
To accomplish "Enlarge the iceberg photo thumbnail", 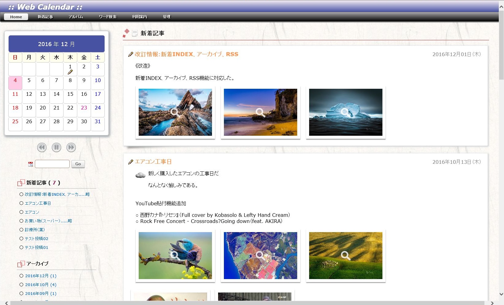I will (x=345, y=112).
